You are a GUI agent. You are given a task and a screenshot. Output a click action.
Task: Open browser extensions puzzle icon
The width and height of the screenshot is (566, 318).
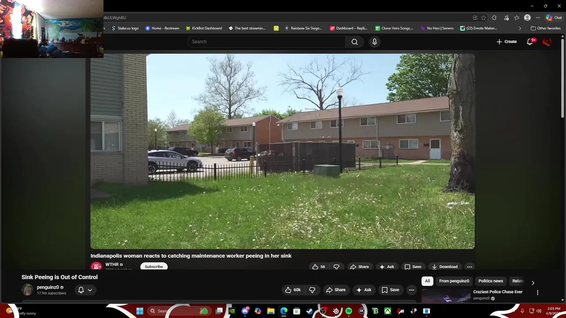494,18
